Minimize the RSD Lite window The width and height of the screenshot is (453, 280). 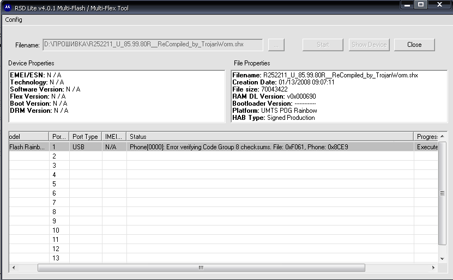pyautogui.click(x=407, y=4)
